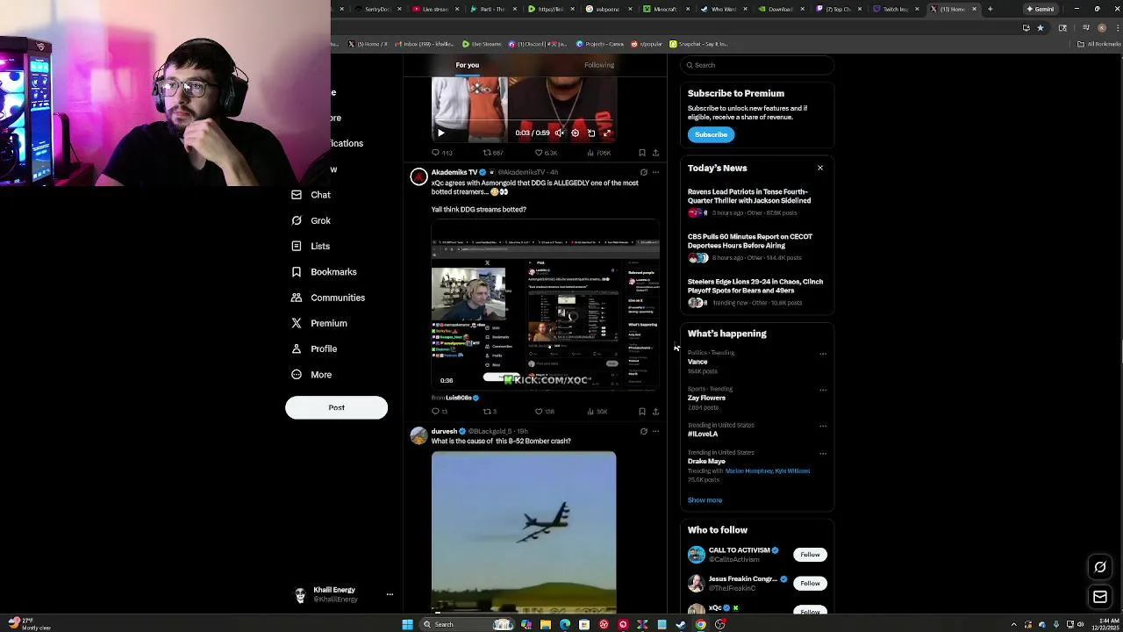The width and height of the screenshot is (1123, 632).
Task: Expand the More menu in sidebar
Action: click(311, 375)
